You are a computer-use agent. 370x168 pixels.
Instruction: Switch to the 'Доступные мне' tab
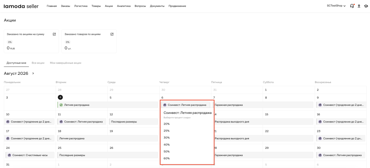click(17, 63)
